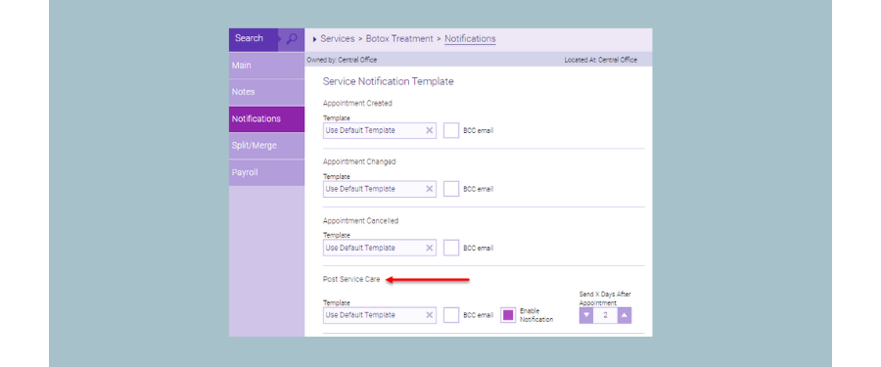Click the Search box label
The image size is (881, 367).
(249, 38)
